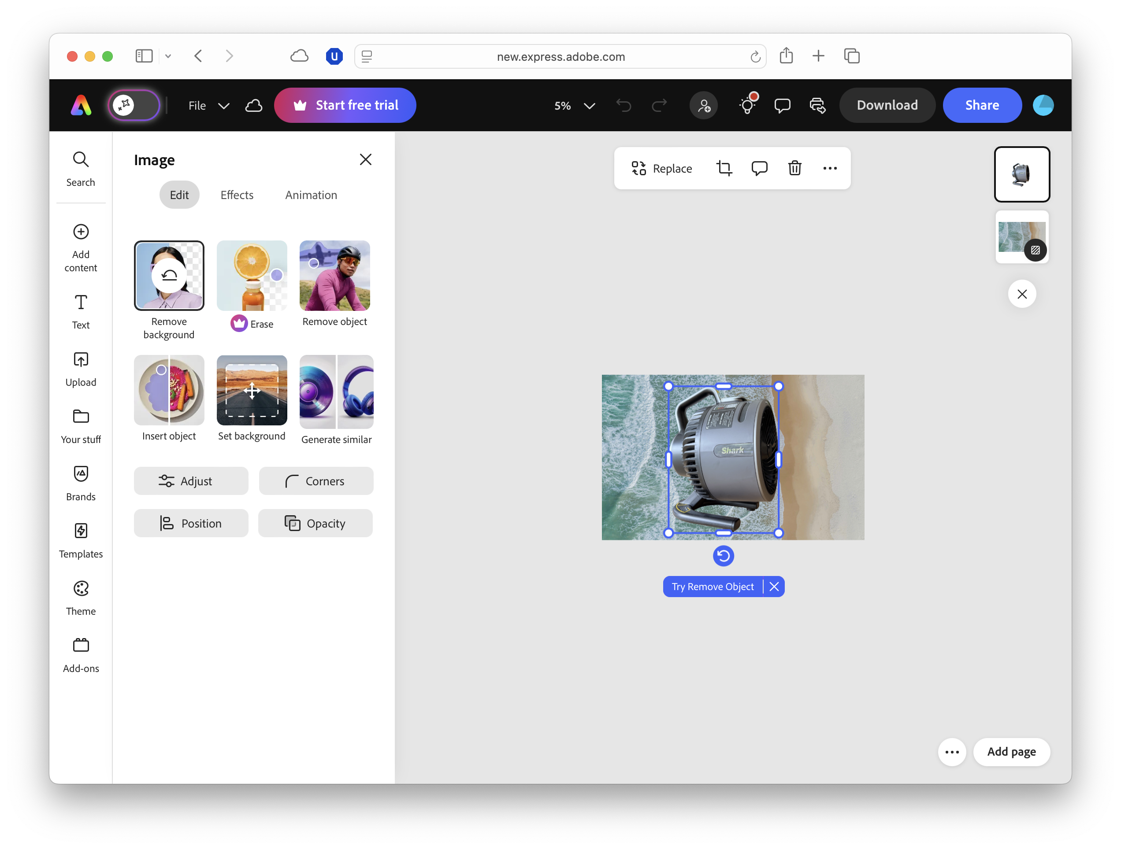Screen dimensions: 1121x849
Task: Open the Theme panel
Action: [81, 598]
